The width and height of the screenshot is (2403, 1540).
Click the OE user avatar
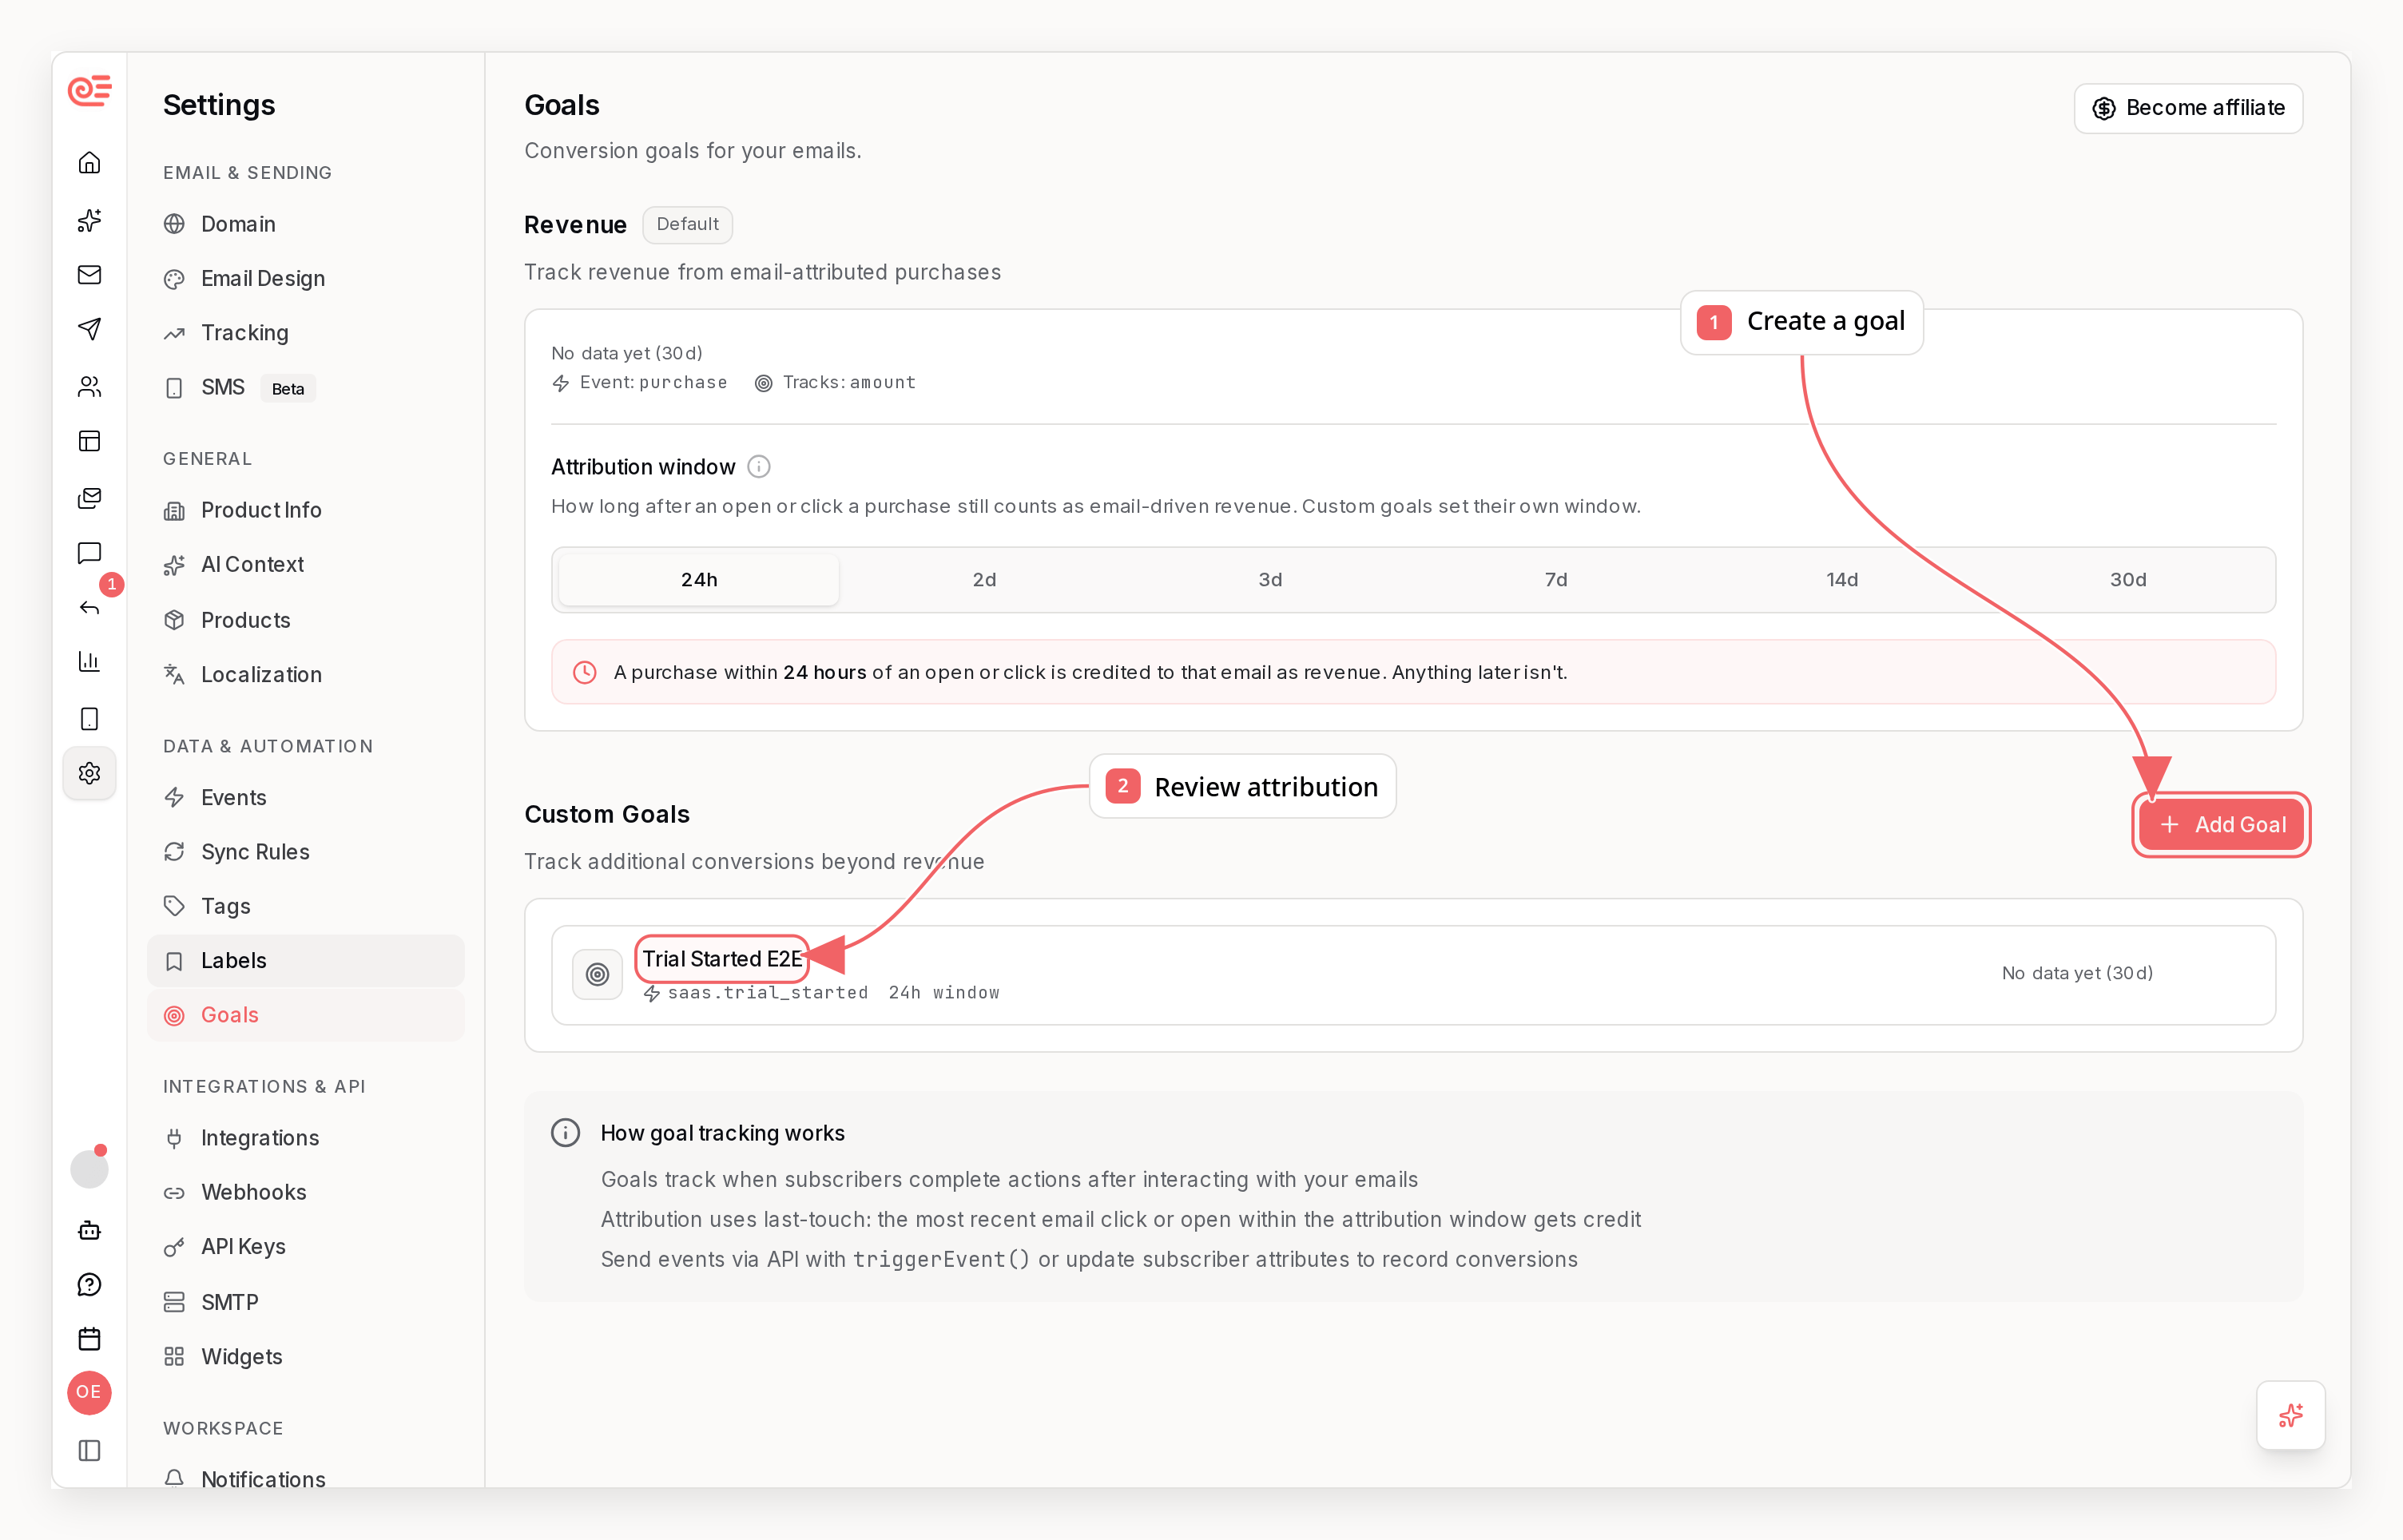click(89, 1392)
